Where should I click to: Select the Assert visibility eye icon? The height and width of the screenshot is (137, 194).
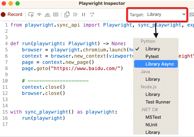pyautogui.click(x=39, y=14)
